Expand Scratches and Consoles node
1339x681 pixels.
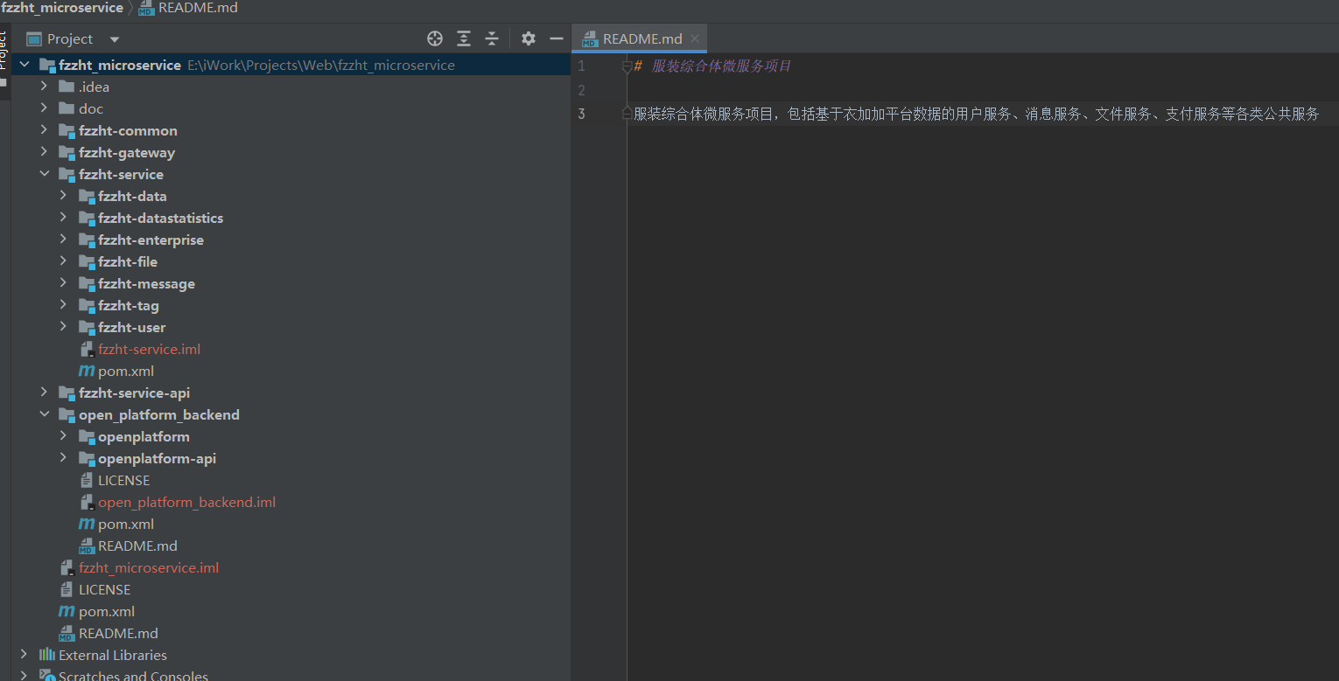pyautogui.click(x=25, y=676)
